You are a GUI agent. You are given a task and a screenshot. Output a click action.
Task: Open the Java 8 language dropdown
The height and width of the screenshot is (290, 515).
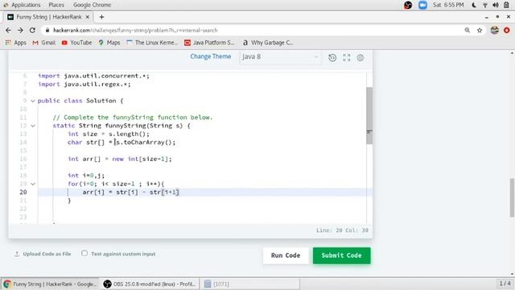(x=280, y=57)
